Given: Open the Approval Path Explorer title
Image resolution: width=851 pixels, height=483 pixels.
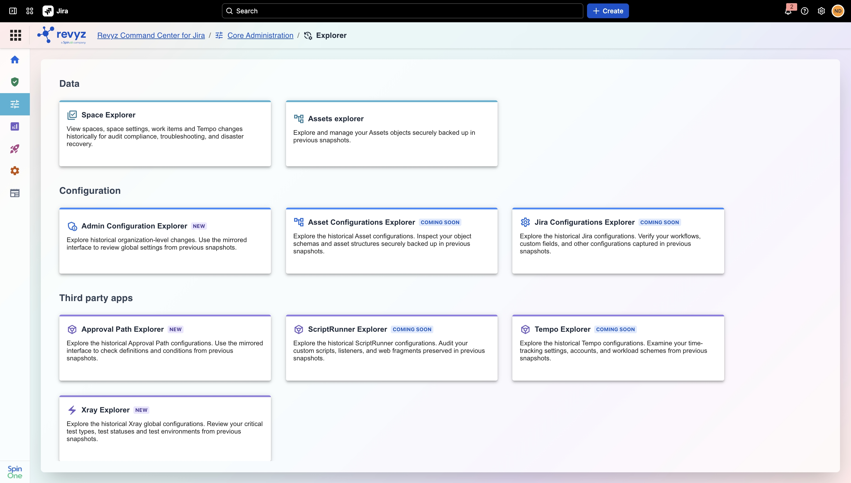Looking at the screenshot, I should point(123,329).
